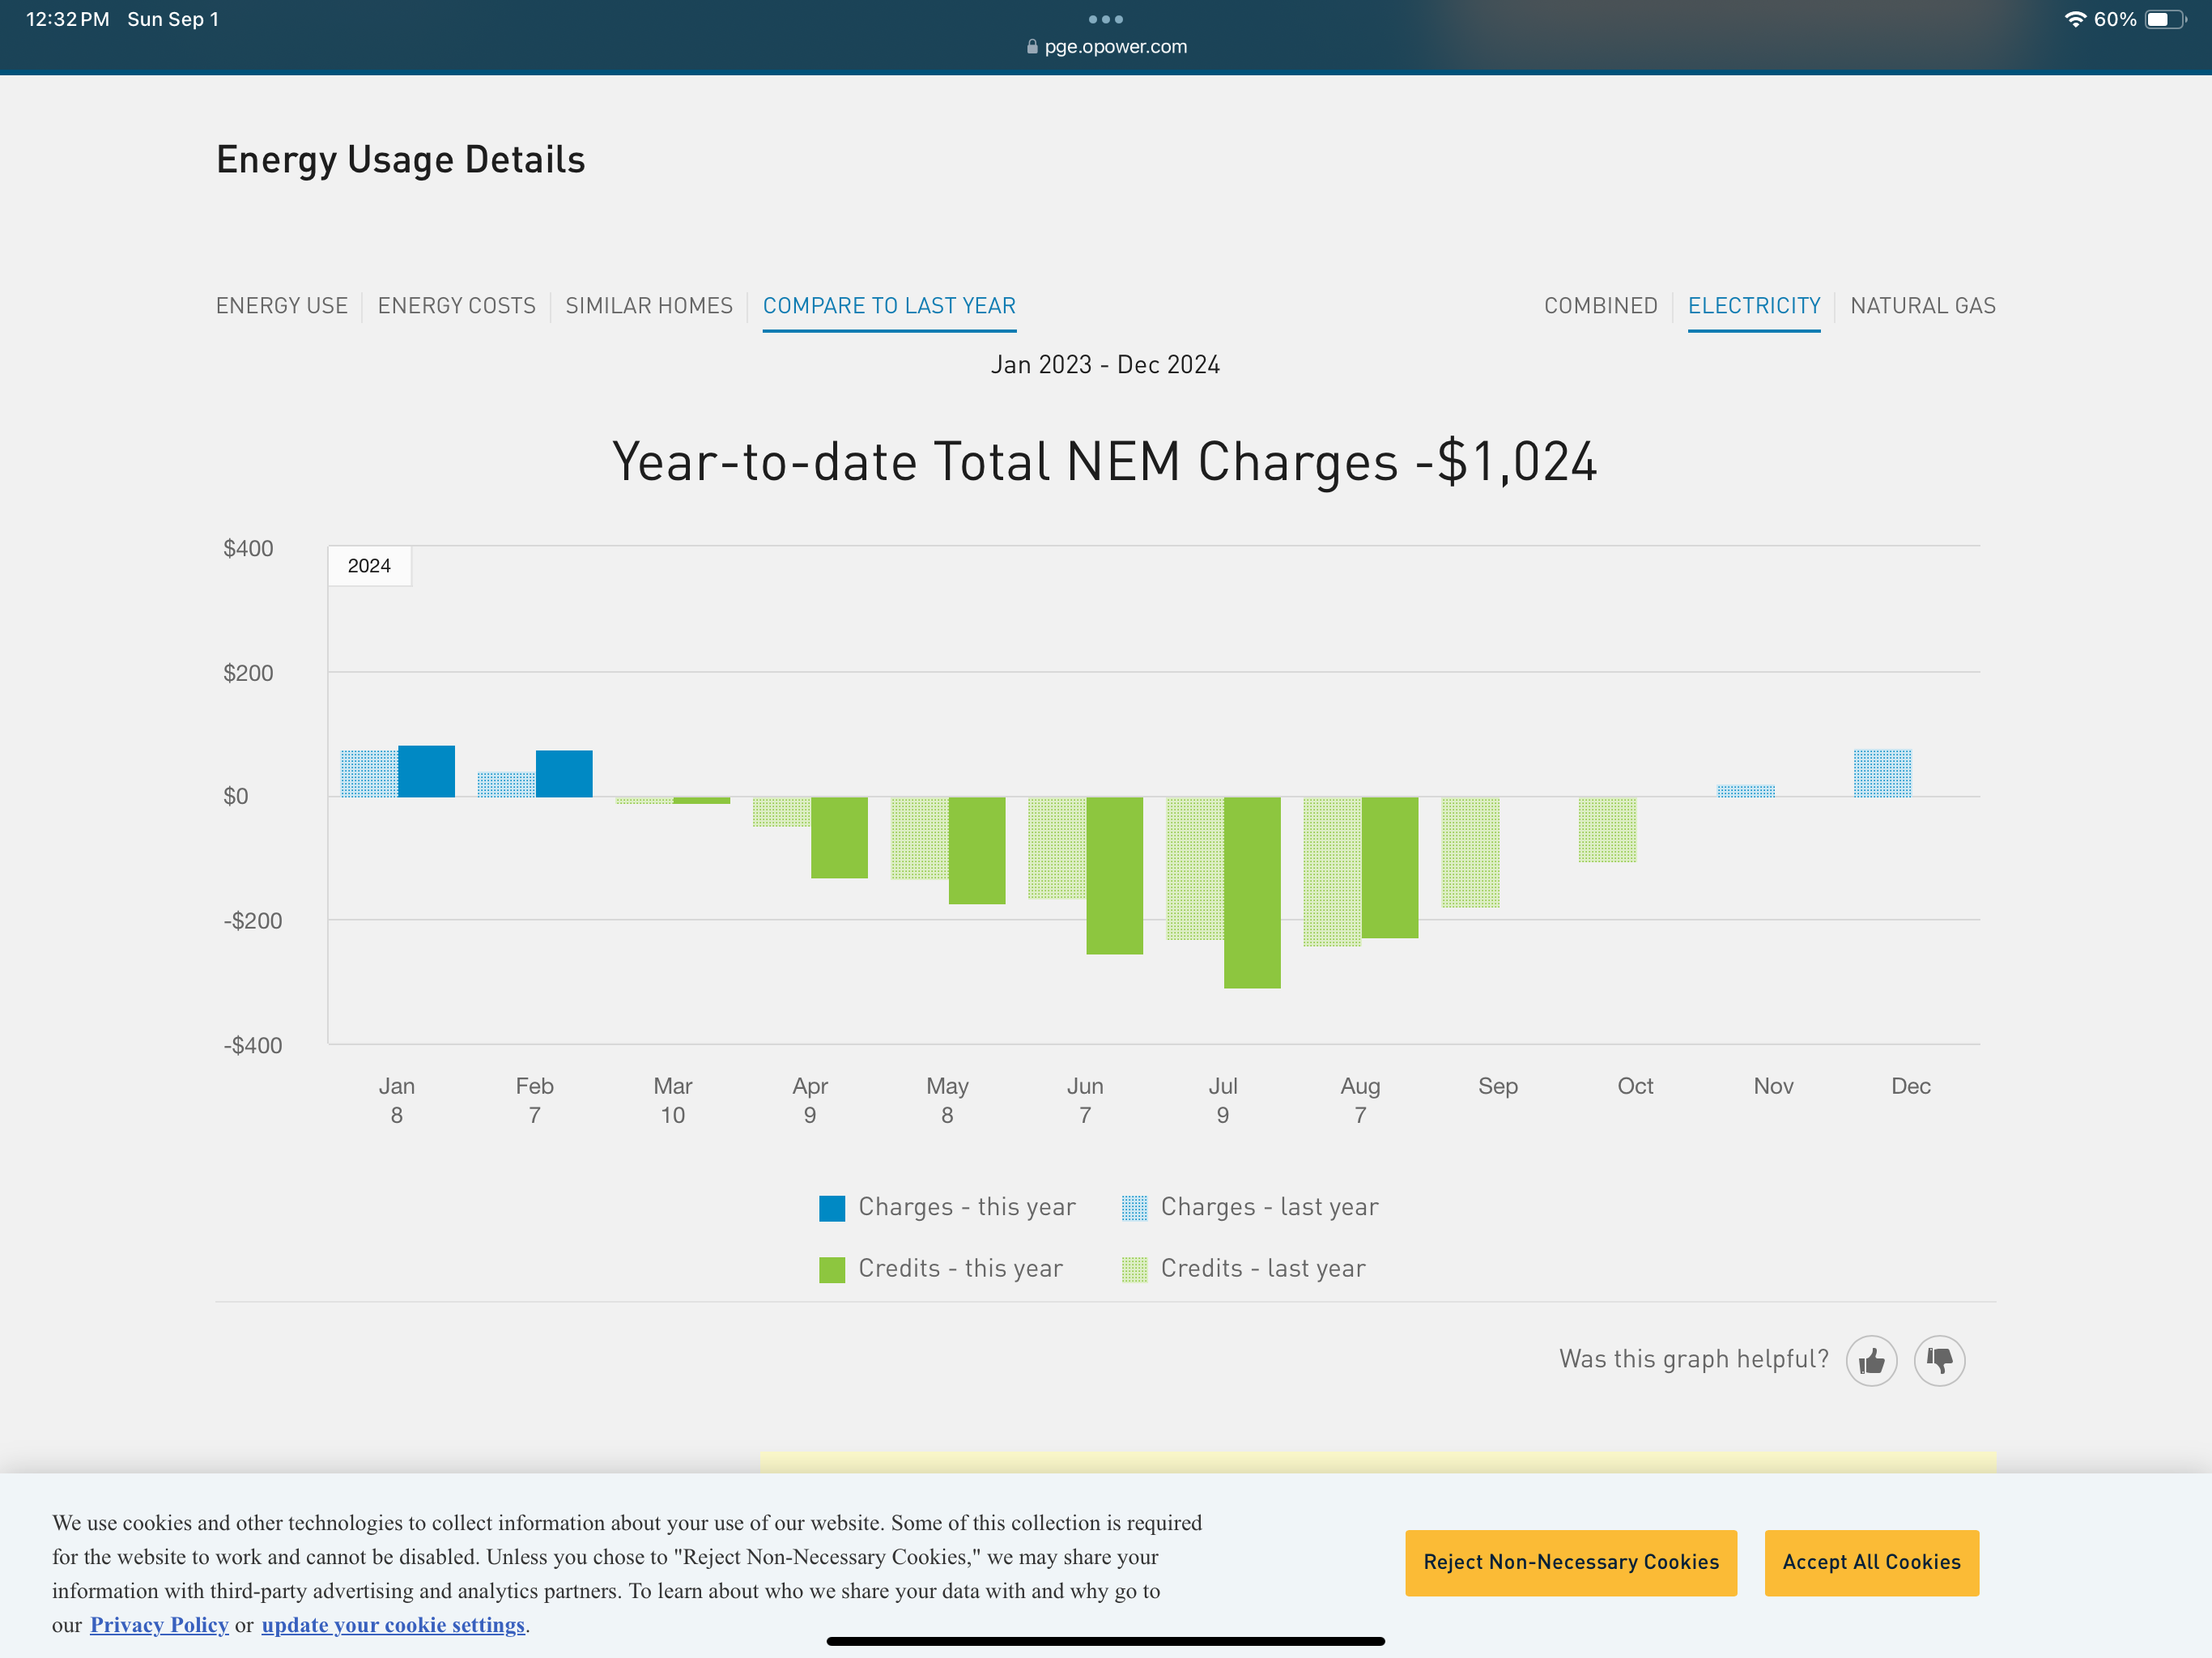Open the Energy Use tab
This screenshot has height=1658, width=2212.
pos(282,306)
